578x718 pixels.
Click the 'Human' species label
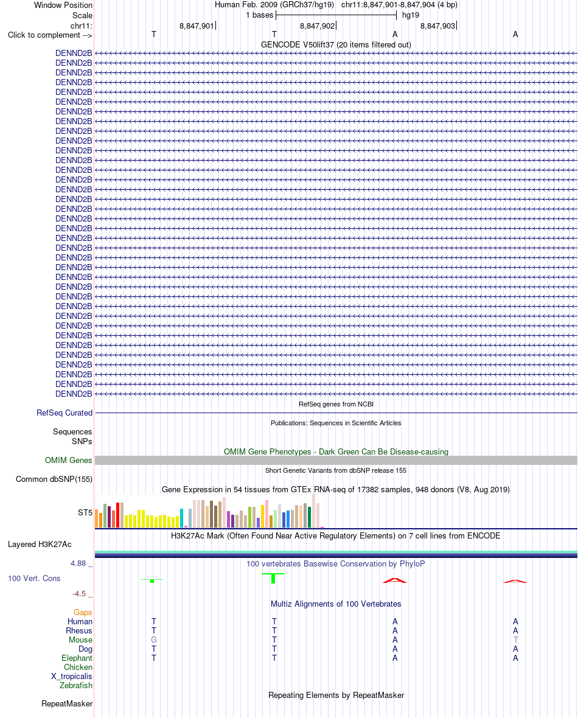[80, 621]
